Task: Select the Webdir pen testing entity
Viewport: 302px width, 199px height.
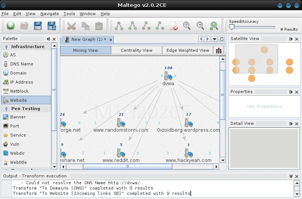Action: click(x=26, y=153)
